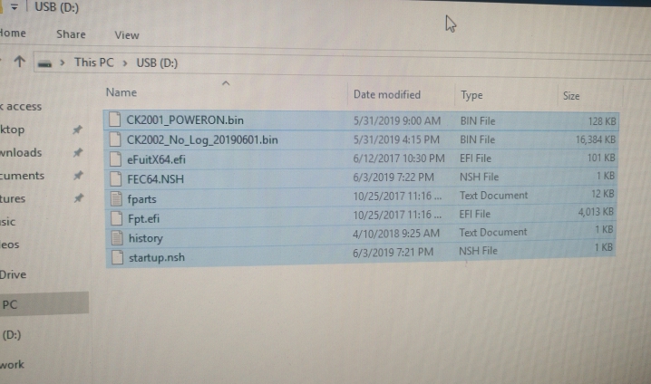Screen dimensions: 651x384
Task: Select the CK2002_No_Log_20190601.bin file name
Action: pos(202,140)
